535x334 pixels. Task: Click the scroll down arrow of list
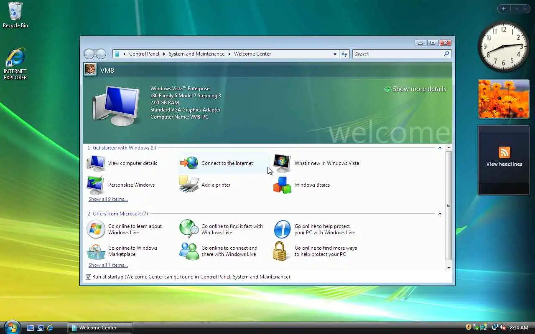(449, 268)
